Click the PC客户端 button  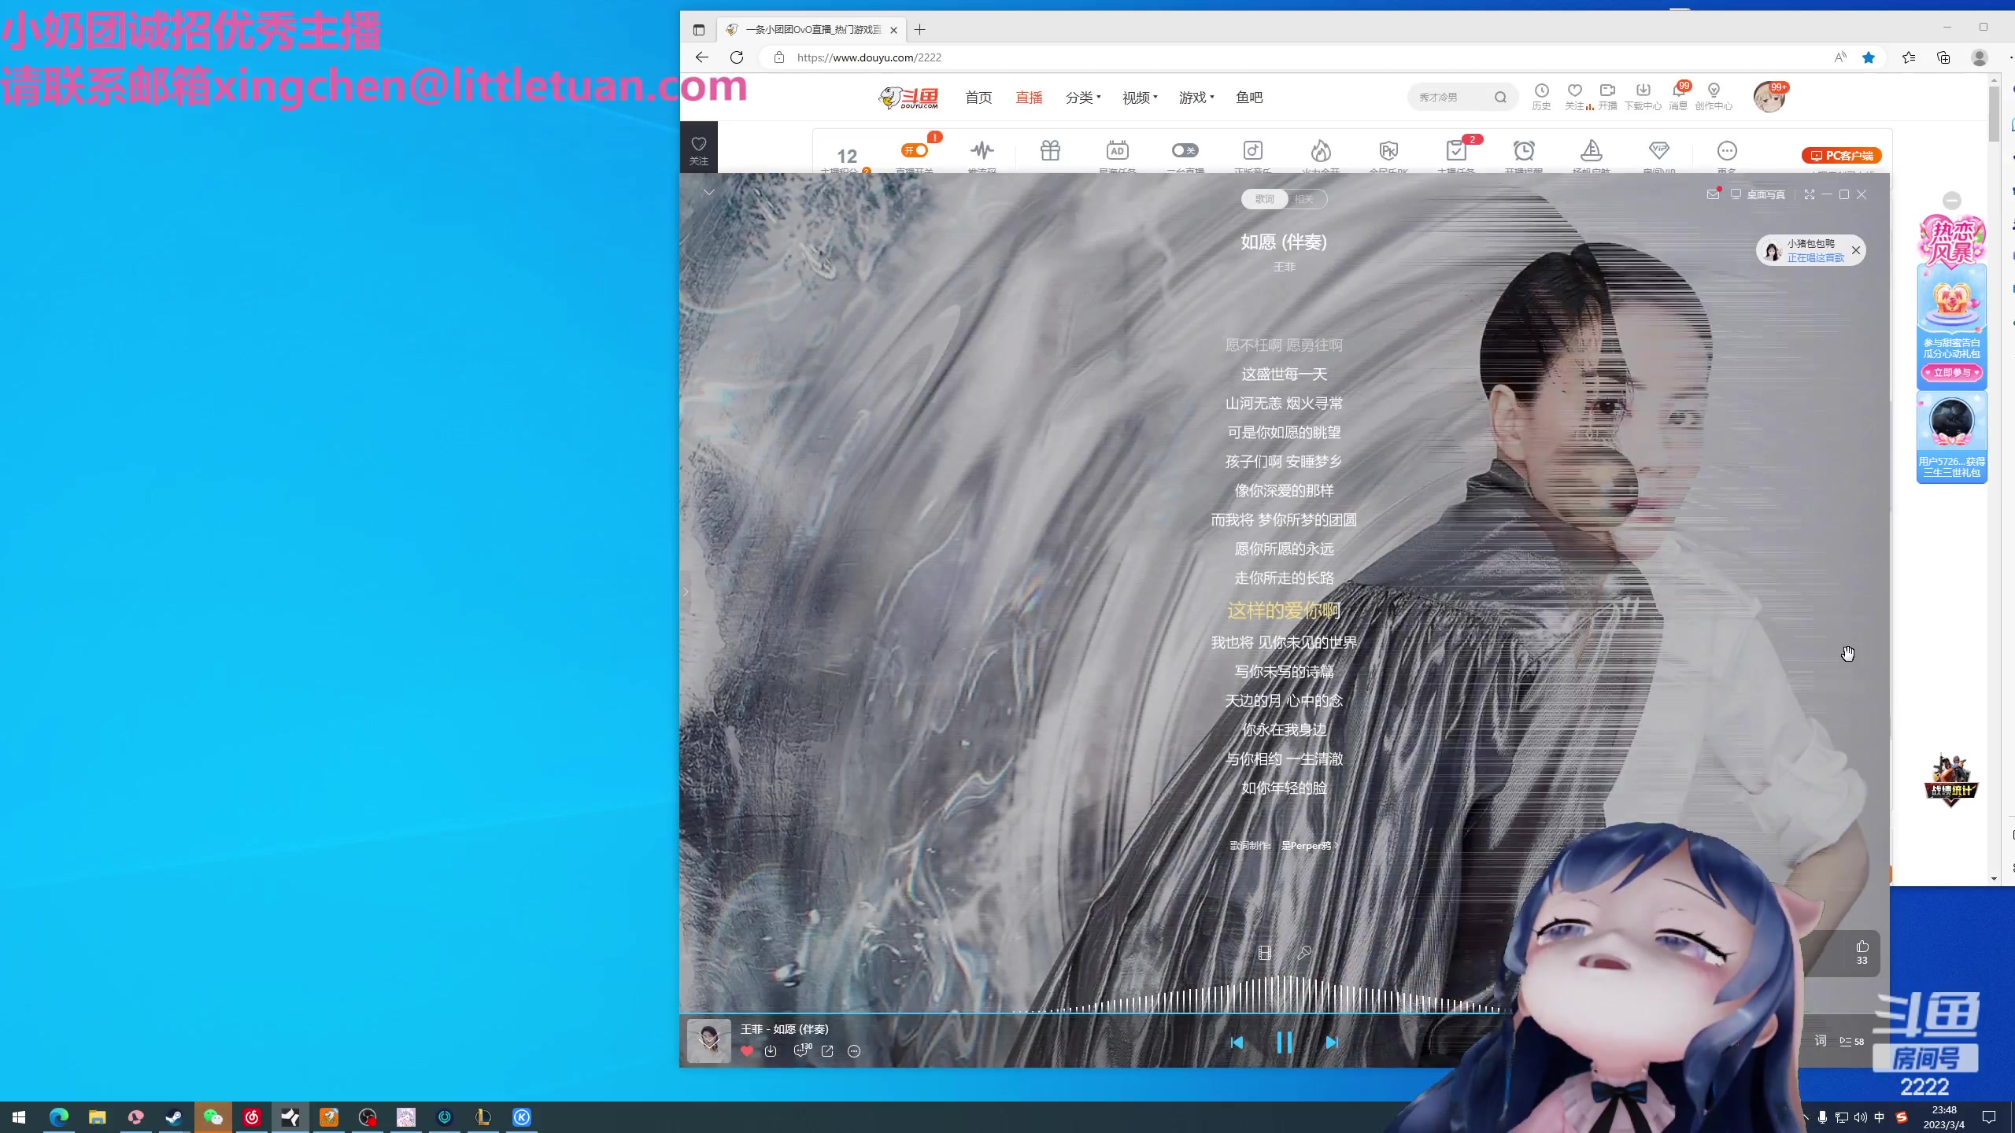(1841, 156)
